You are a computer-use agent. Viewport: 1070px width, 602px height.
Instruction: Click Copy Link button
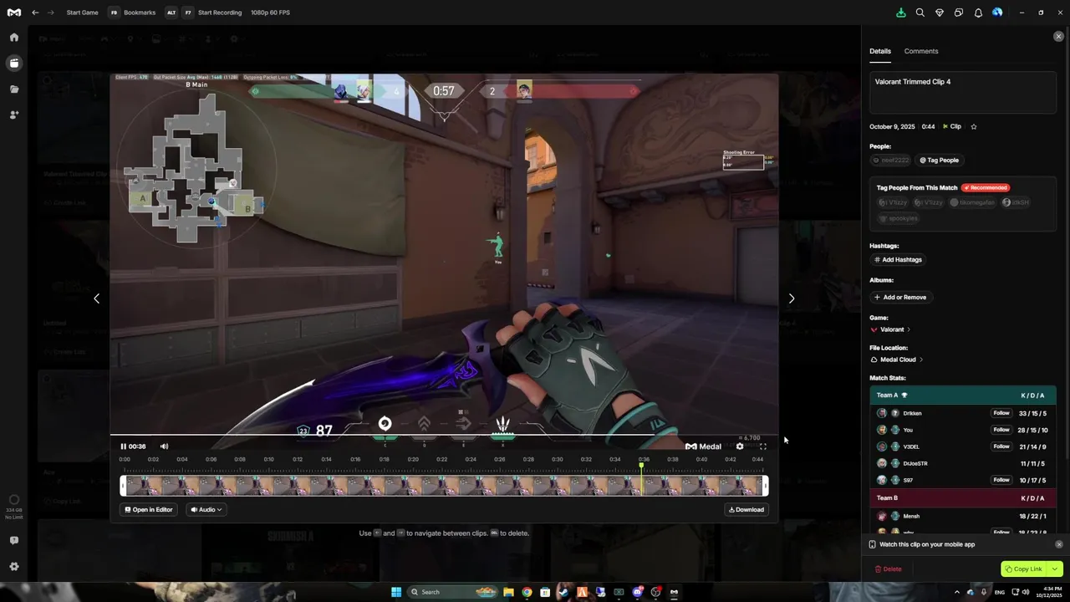pyautogui.click(x=1024, y=569)
